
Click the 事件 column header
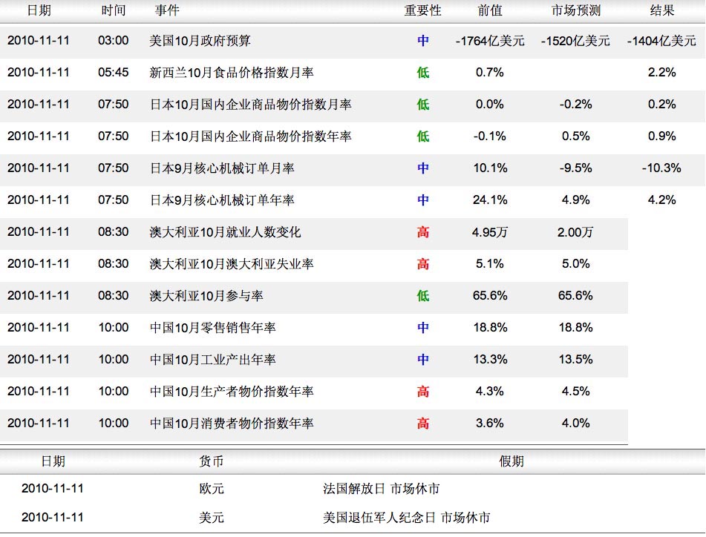pos(167,10)
